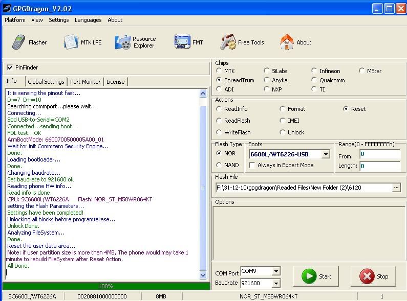Select NXP chip radio button
The image size is (407, 301).
click(x=266, y=89)
